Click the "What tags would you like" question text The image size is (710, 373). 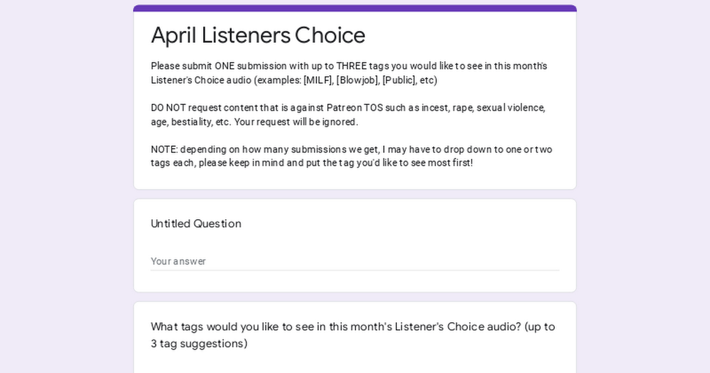[353, 335]
